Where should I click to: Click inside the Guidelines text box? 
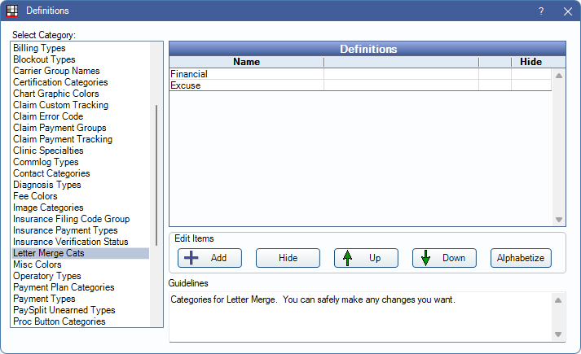coord(359,316)
